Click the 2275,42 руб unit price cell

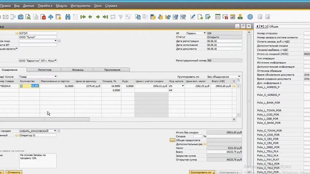(x=88, y=86)
